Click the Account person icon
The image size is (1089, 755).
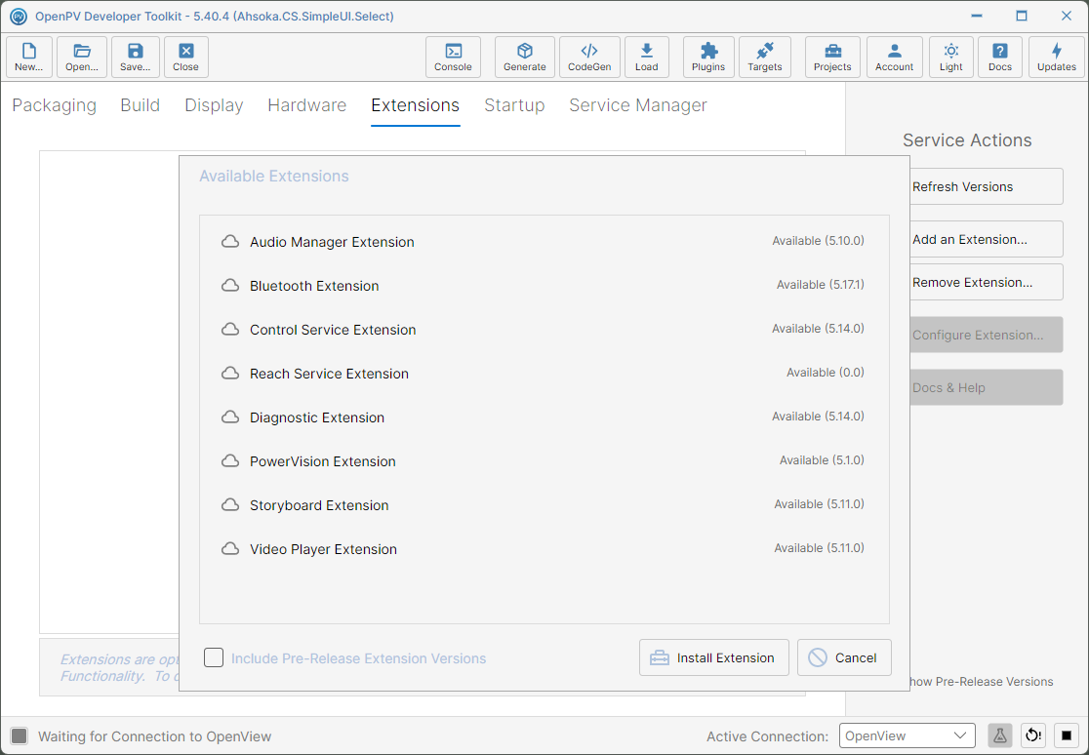895,57
